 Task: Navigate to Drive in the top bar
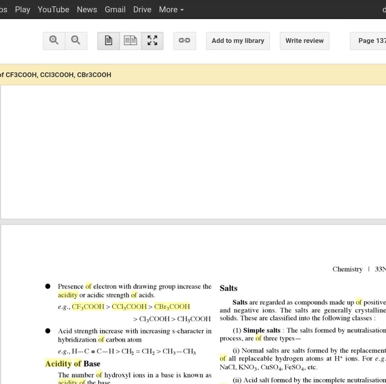pyautogui.click(x=142, y=10)
